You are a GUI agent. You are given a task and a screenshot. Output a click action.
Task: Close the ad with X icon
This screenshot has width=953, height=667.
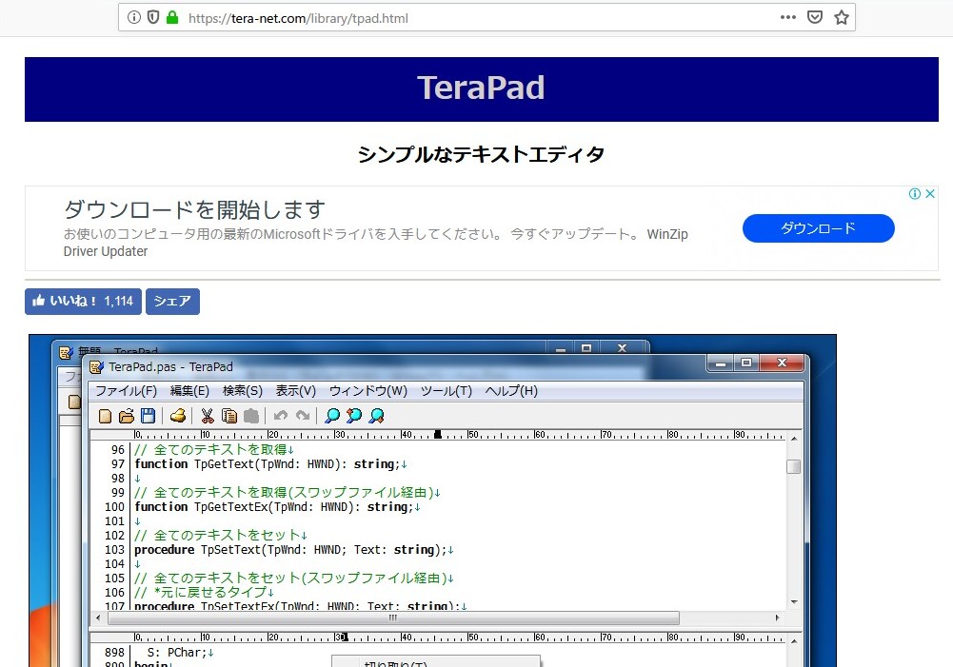[930, 194]
